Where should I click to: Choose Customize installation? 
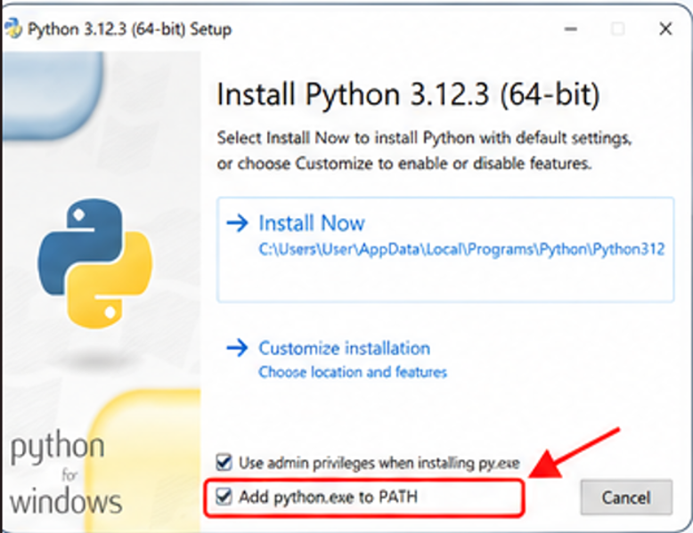(x=345, y=349)
